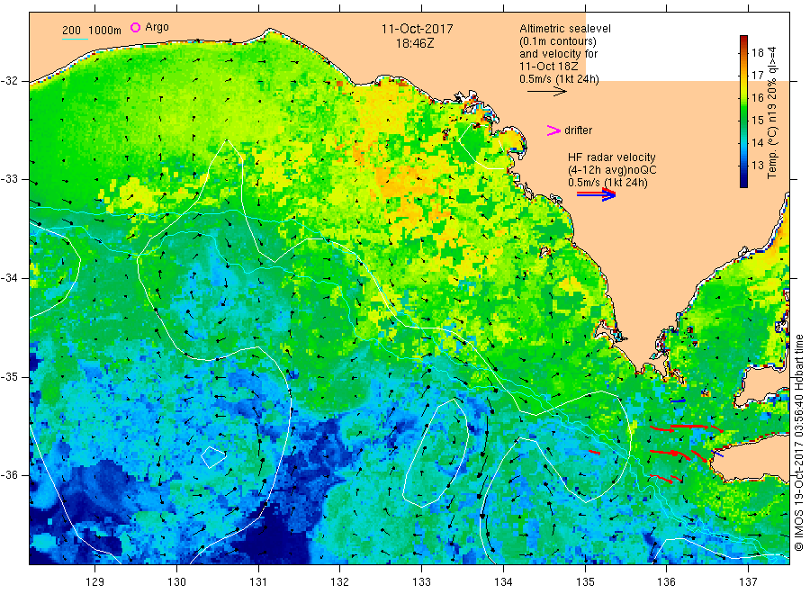Screen dimensions: 810x594
Task: Click the longitude axis label '132'
Action: pos(340,582)
